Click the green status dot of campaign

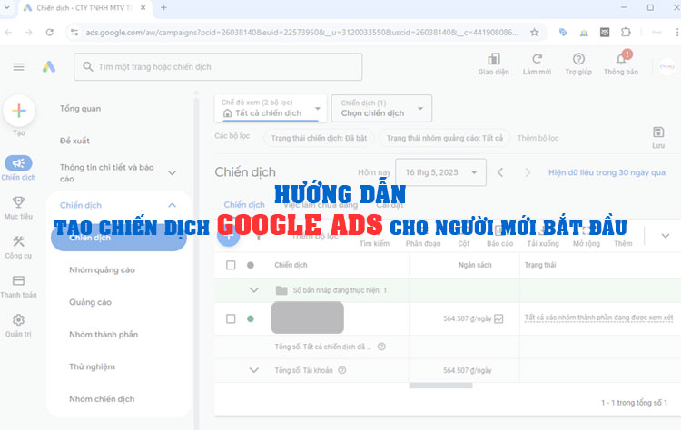pos(251,319)
